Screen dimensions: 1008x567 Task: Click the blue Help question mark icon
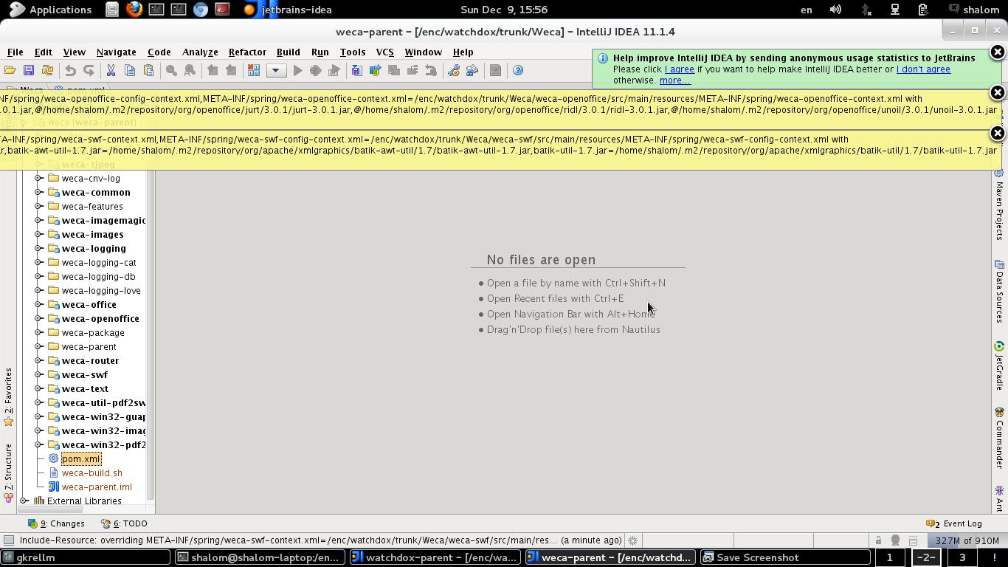(518, 70)
